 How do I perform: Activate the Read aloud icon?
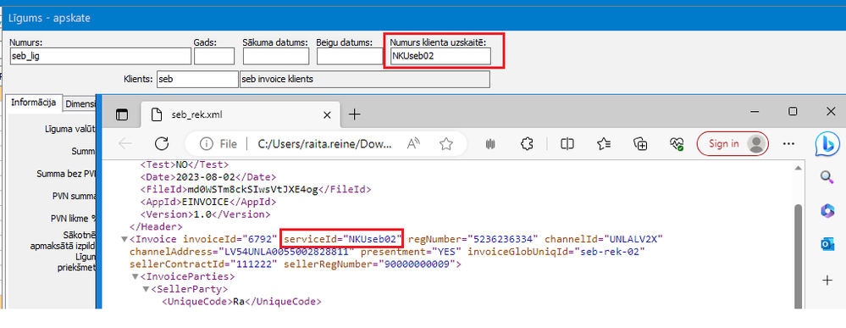pyautogui.click(x=413, y=144)
